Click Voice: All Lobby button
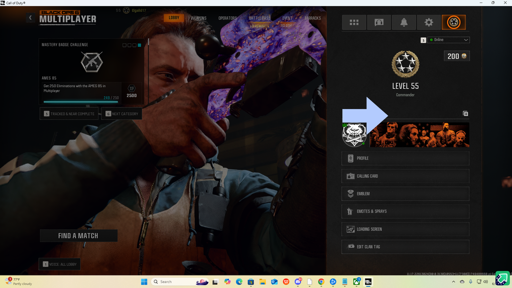Viewport: 512px width, 288px height. [x=59, y=264]
